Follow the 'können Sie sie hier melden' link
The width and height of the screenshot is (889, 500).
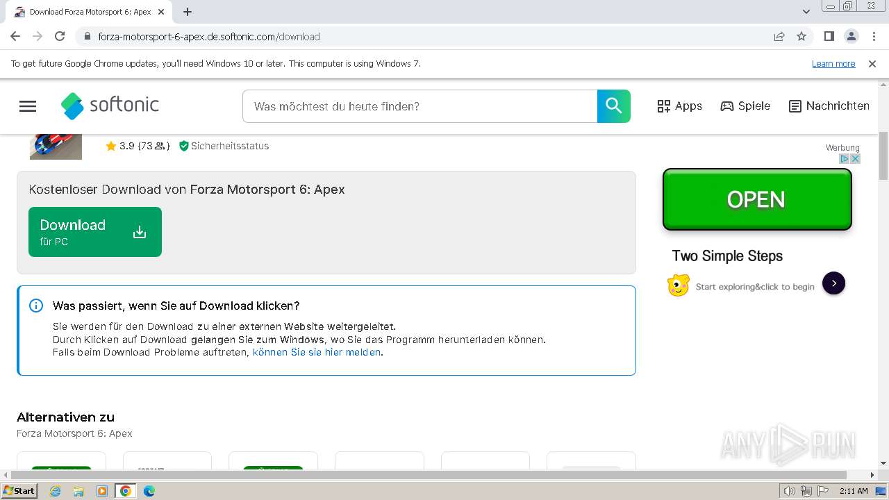click(317, 352)
